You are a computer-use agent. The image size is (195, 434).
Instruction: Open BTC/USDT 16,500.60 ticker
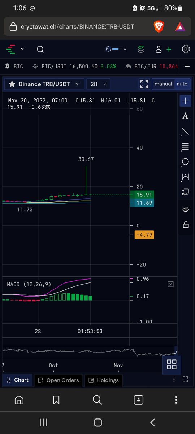74,66
